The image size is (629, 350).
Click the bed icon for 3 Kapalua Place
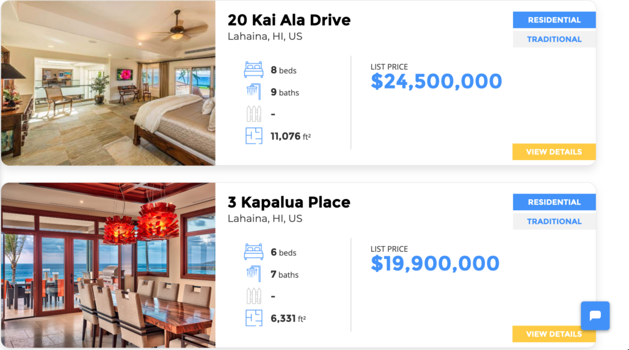[253, 252]
